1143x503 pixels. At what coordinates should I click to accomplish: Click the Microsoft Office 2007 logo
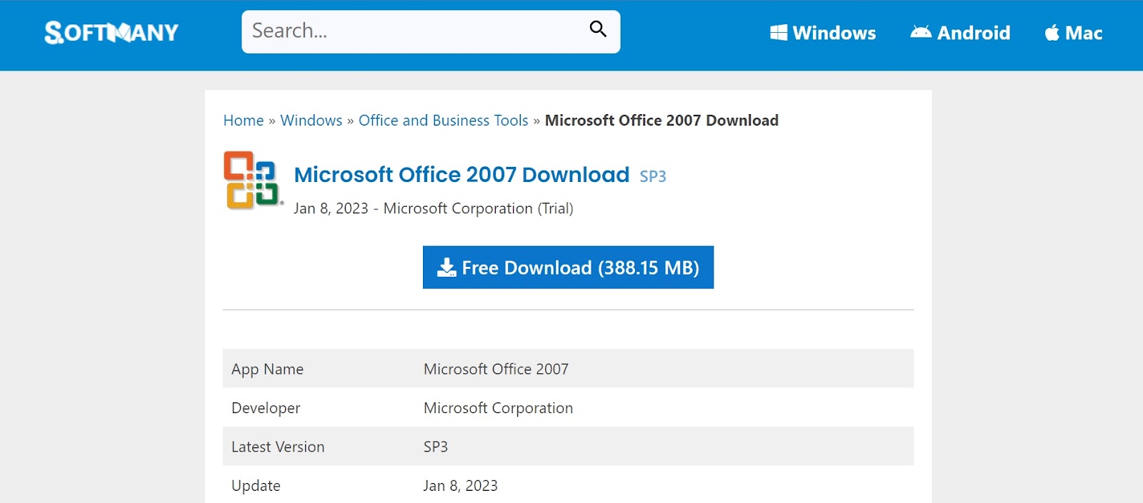click(x=252, y=180)
